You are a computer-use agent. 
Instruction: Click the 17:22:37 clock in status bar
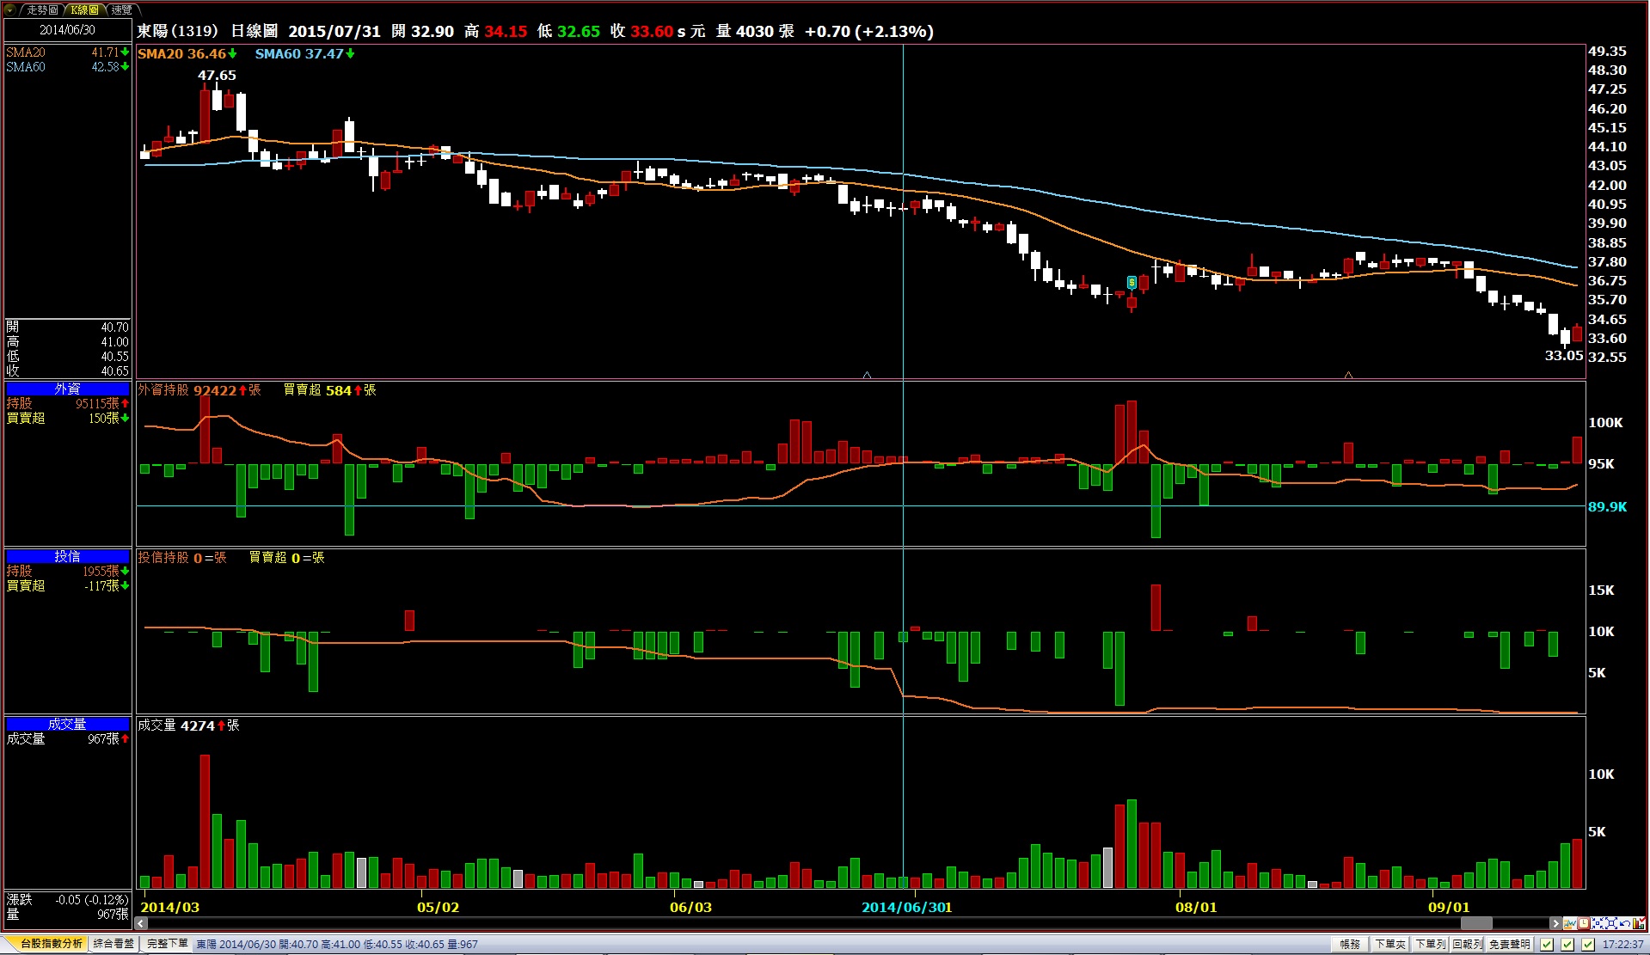(1623, 944)
